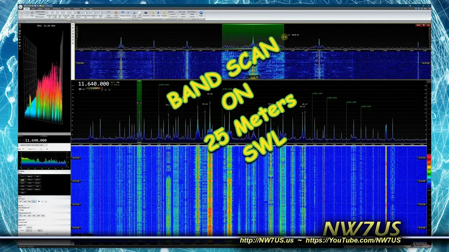The height and width of the screenshot is (252, 449).
Task: Click the PayPal donate icon
Action: (x=201, y=14)
